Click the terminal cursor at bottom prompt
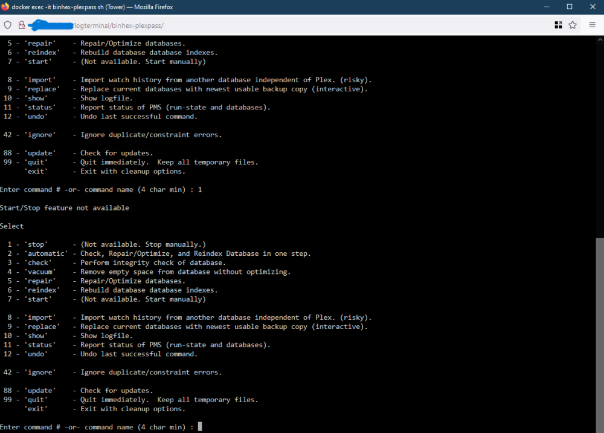 (200, 426)
